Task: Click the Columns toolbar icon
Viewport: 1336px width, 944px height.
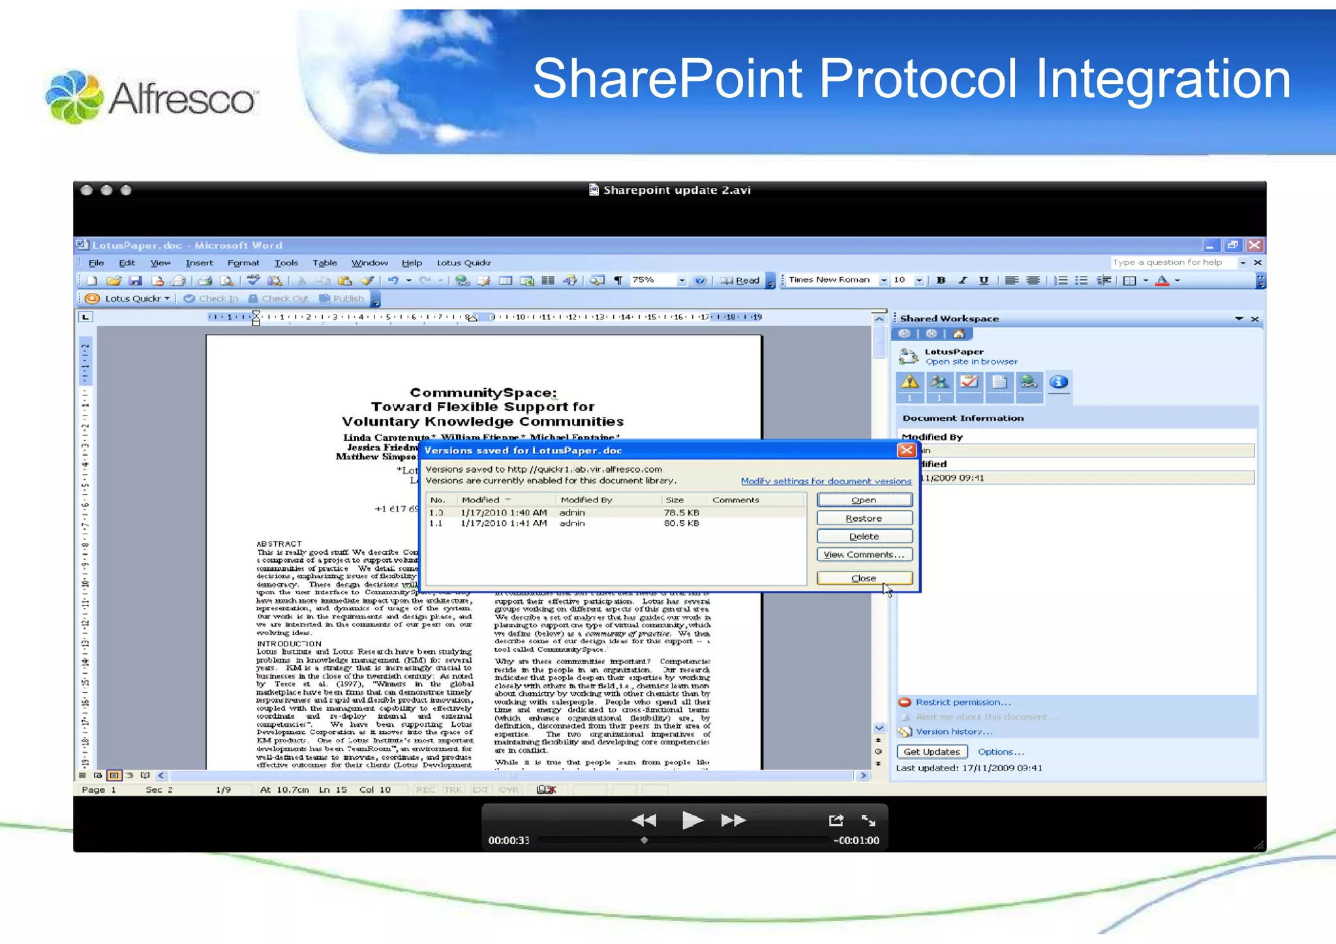Action: [548, 281]
